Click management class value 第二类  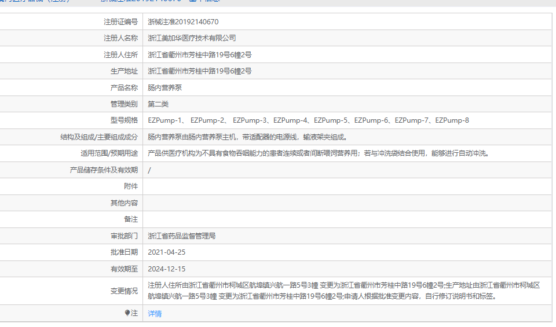point(158,104)
